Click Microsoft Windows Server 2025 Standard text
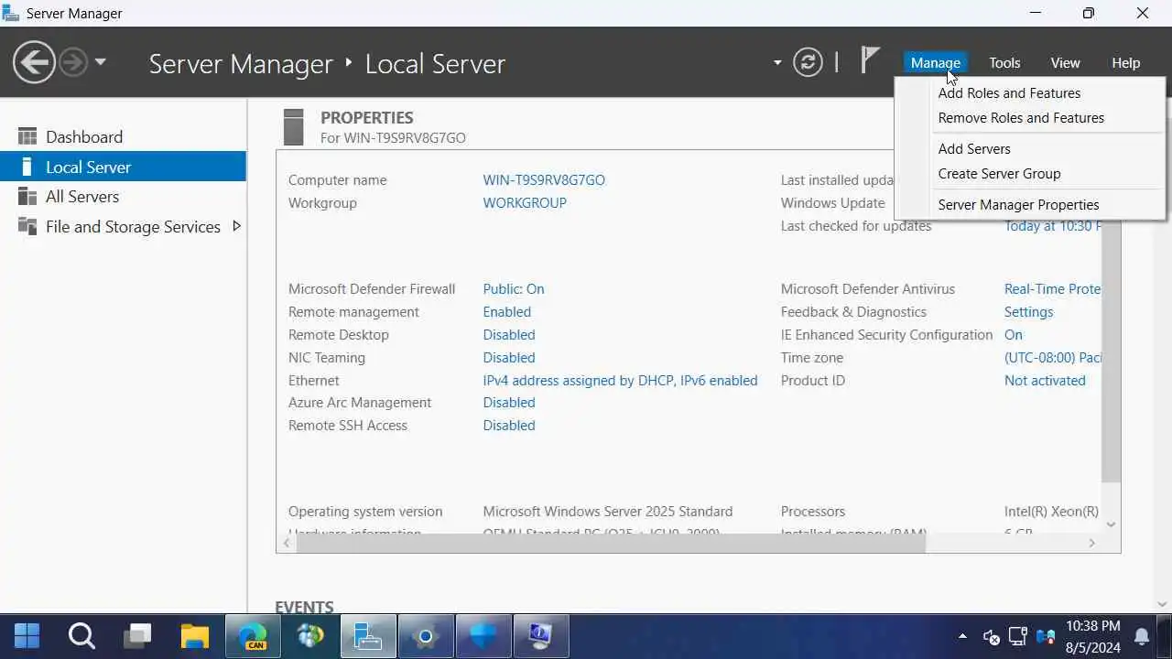This screenshot has height=659, width=1172. tap(608, 512)
